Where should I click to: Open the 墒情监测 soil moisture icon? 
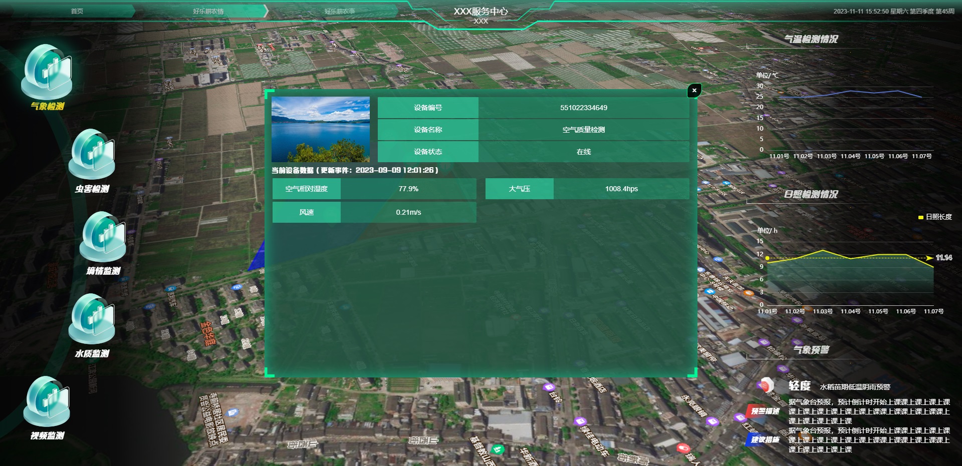click(x=103, y=237)
